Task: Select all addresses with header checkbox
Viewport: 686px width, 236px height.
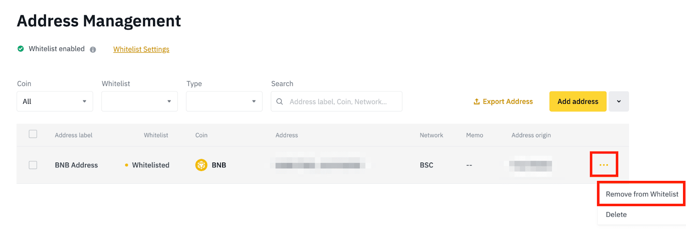Action: pyautogui.click(x=33, y=134)
